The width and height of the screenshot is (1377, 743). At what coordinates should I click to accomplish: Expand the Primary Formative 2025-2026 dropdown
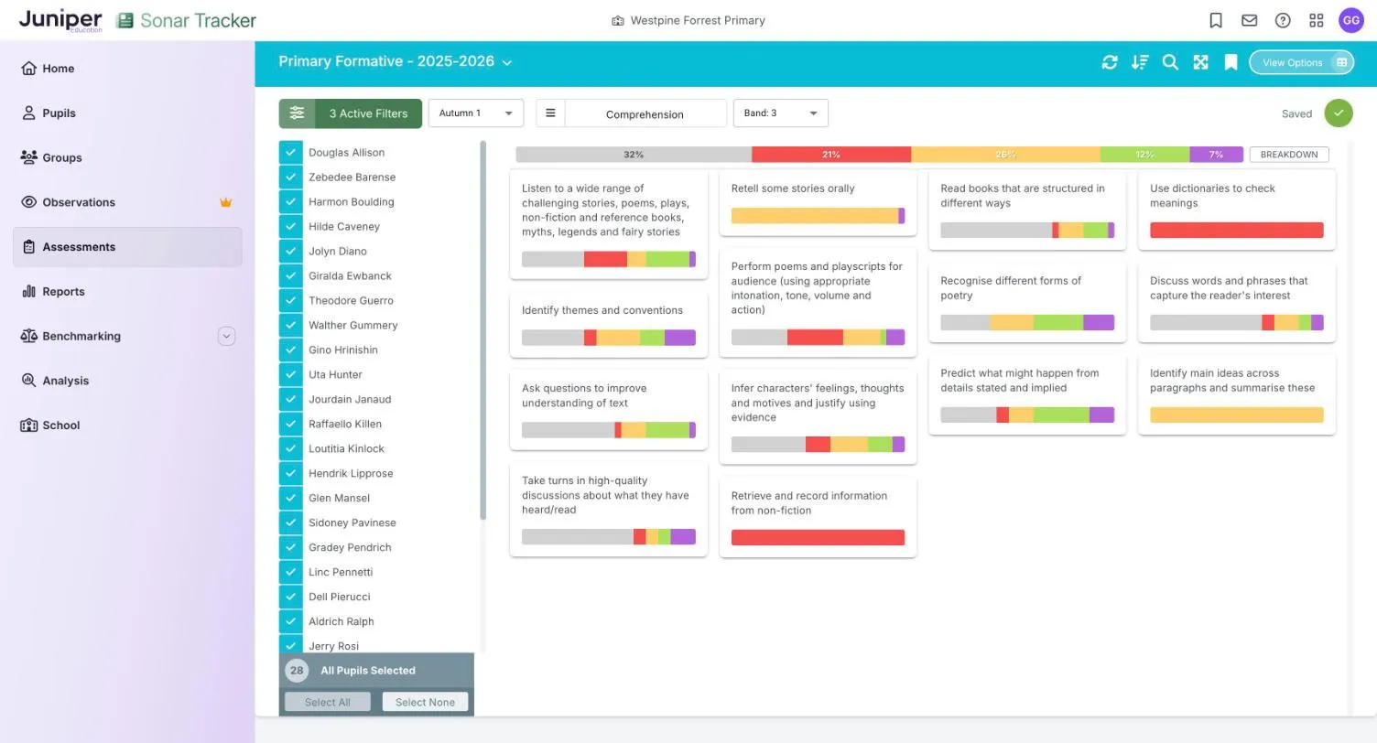click(x=396, y=62)
